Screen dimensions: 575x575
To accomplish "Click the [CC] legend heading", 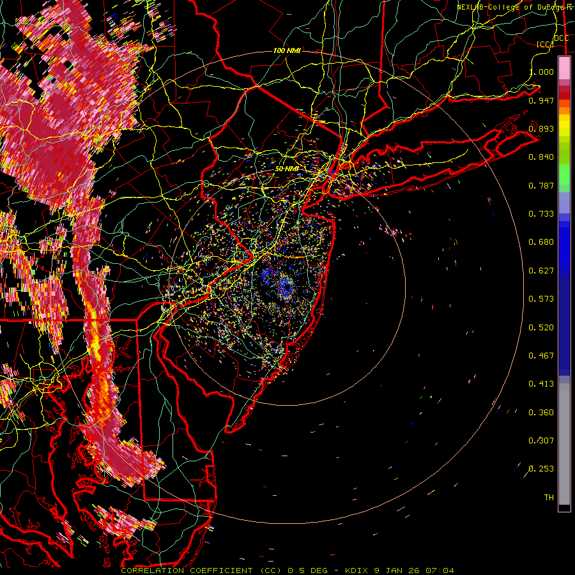I will (x=545, y=44).
